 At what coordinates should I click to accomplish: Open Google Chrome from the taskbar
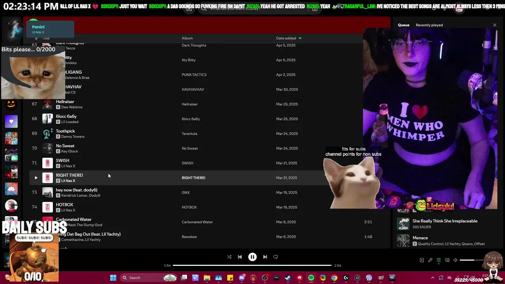pos(334,278)
